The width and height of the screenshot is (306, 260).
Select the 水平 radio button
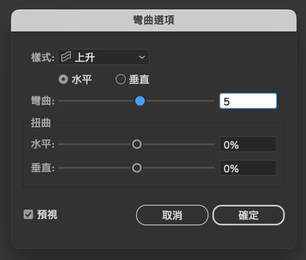click(x=63, y=79)
